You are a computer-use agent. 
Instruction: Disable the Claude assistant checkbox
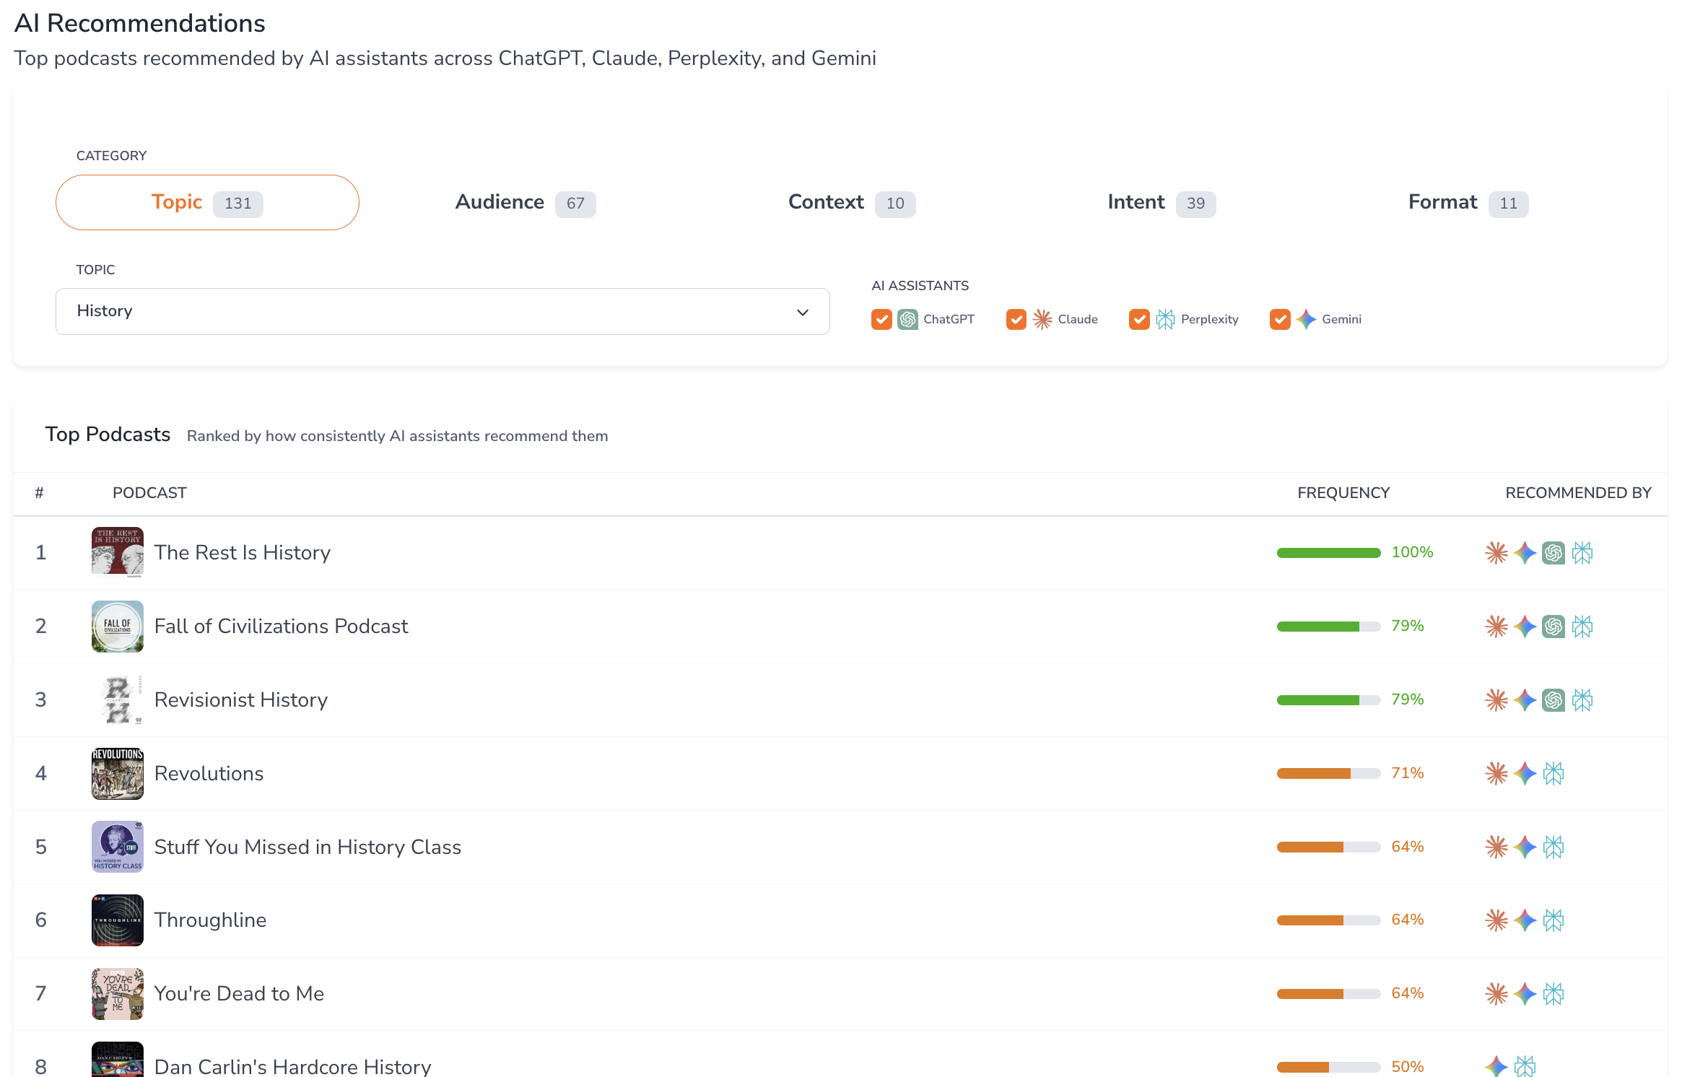point(1016,319)
